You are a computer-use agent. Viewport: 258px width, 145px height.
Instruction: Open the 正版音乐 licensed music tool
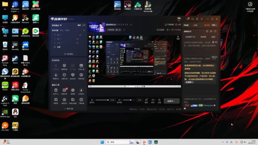(81, 92)
